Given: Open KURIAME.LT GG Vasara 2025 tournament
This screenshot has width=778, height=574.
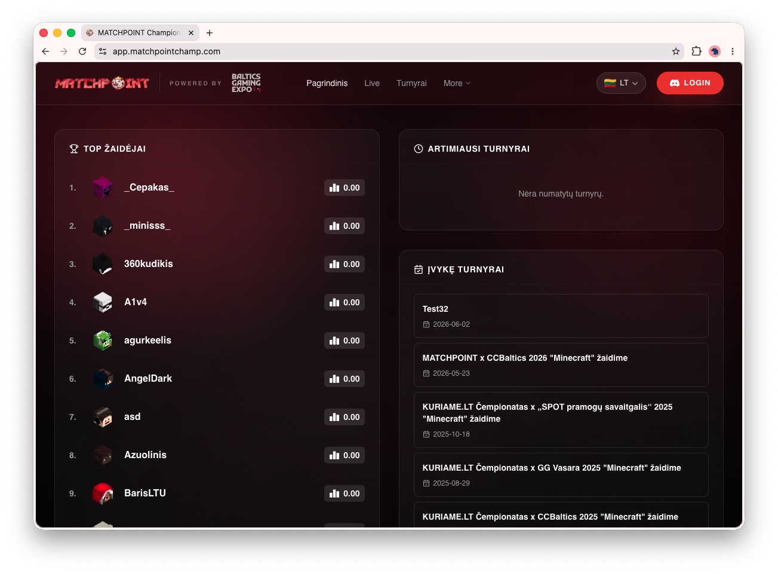Looking at the screenshot, I should 561,475.
